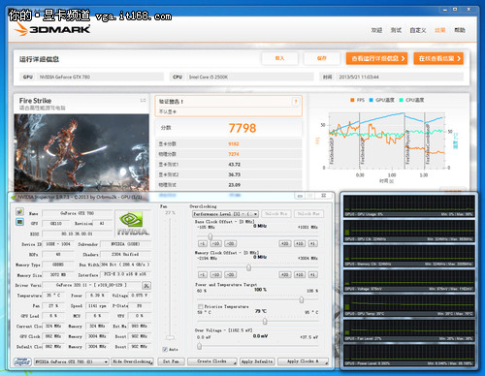Screen dimensions: 485x376
Task: Click the arrow on the 在线查看结果 button
Action: 459,58
